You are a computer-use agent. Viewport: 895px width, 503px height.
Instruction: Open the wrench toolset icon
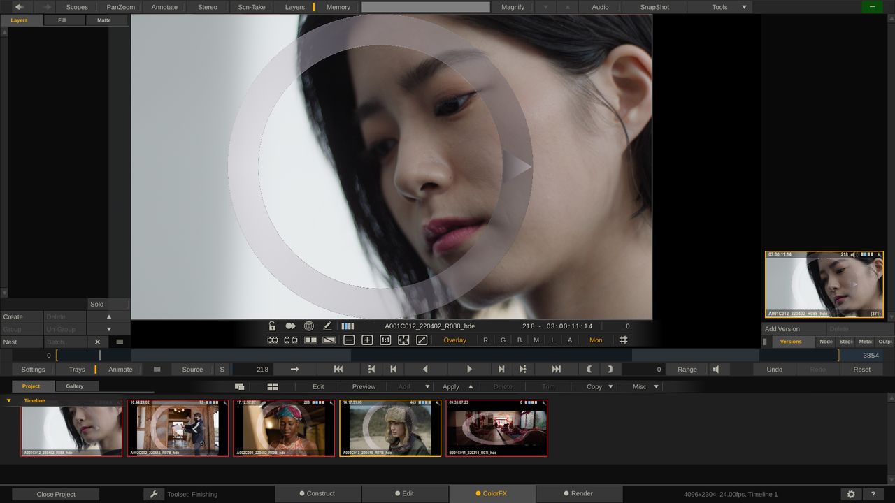point(154,494)
